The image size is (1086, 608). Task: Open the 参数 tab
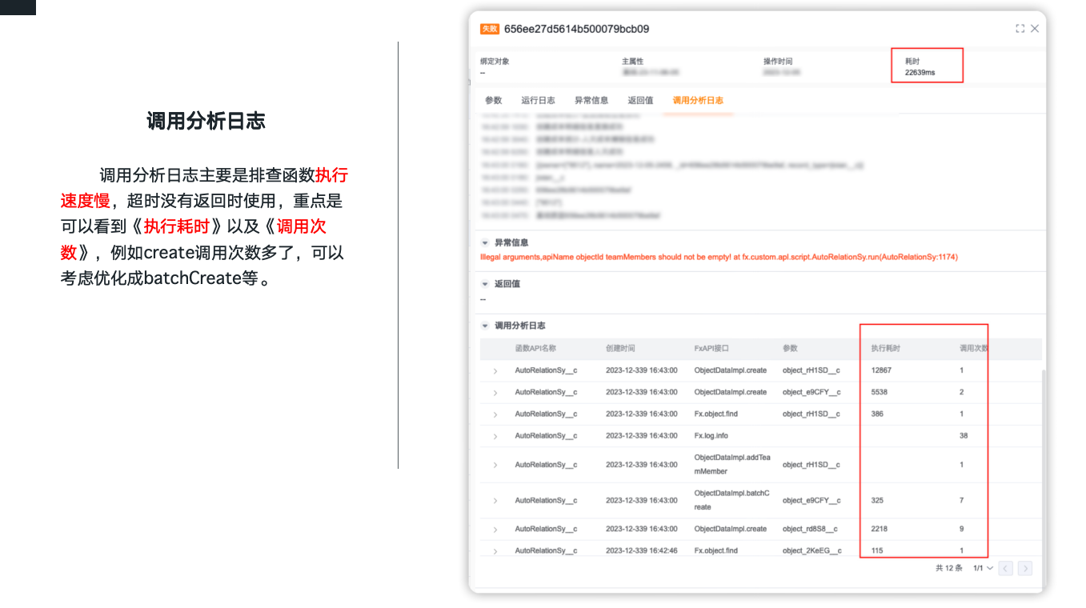[493, 101]
